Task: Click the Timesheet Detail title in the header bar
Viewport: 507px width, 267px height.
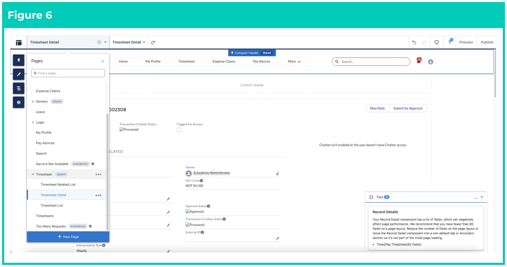Action: 45,43
